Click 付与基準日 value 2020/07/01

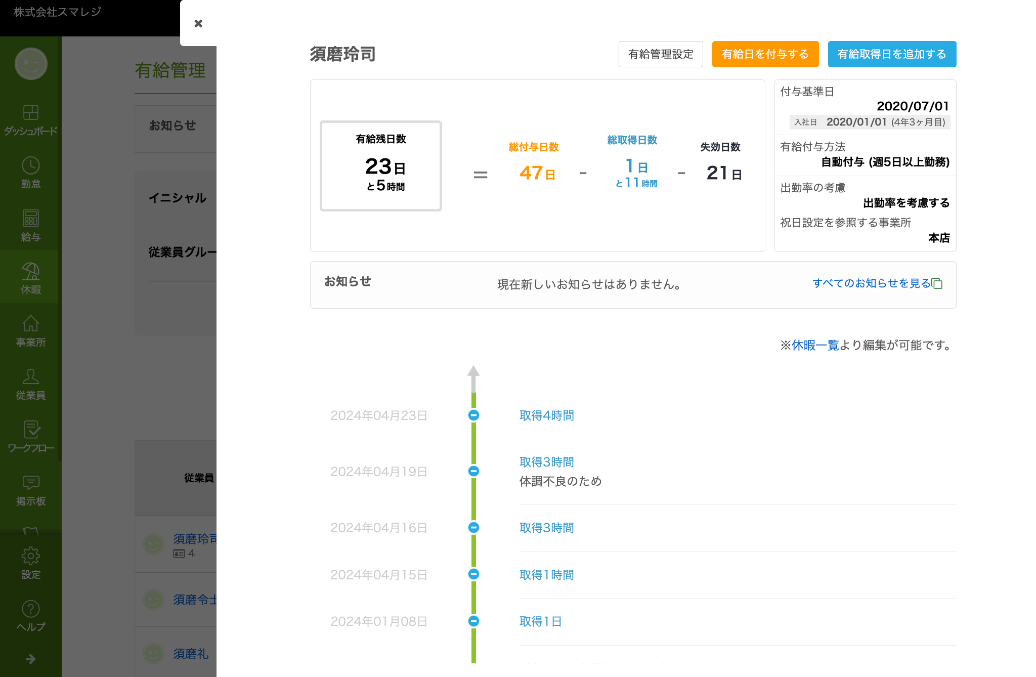point(913,106)
